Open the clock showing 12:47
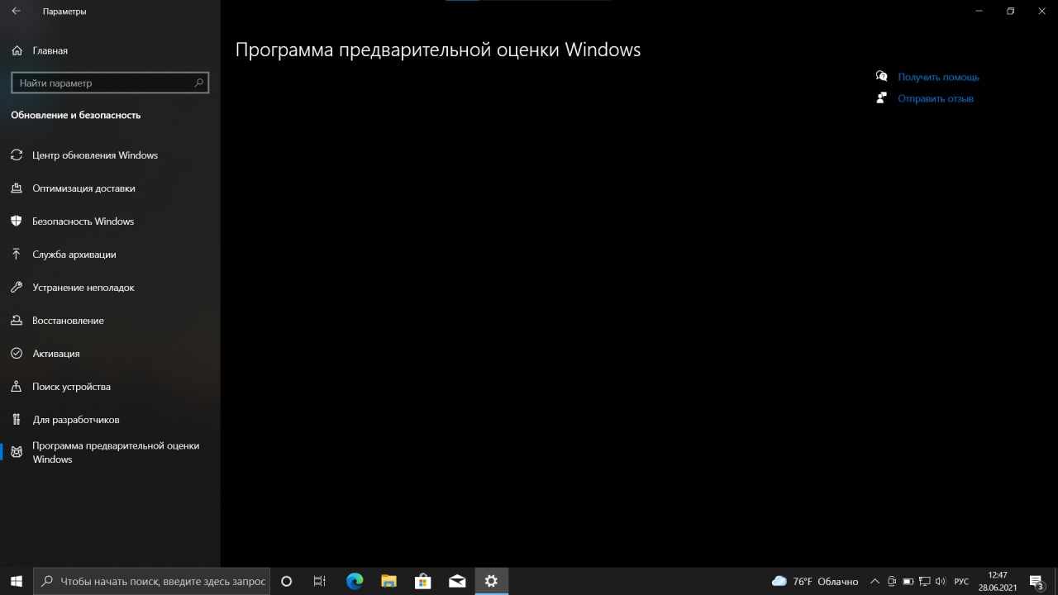 [998, 581]
